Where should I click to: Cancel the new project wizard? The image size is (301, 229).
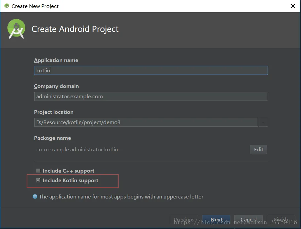[248, 219]
